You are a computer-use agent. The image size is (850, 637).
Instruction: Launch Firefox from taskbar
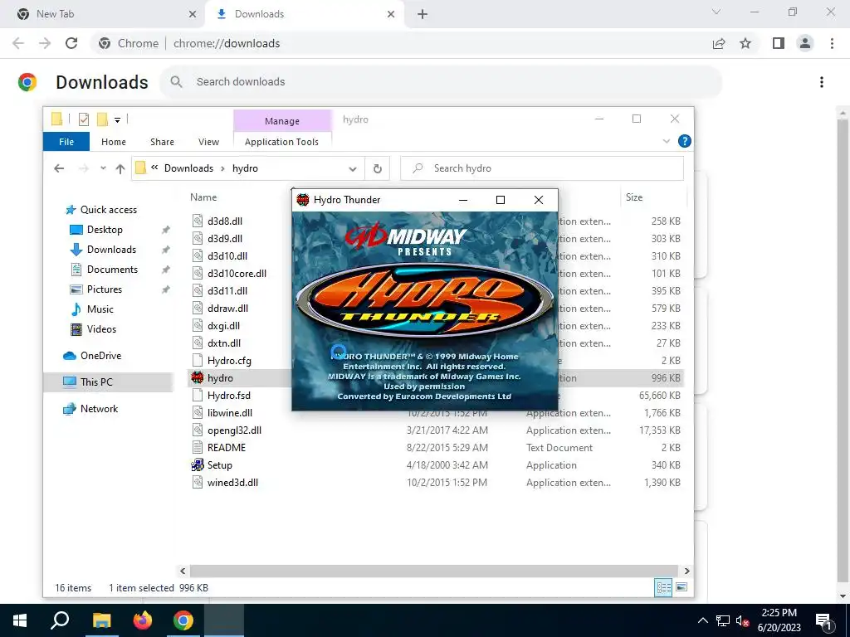point(143,620)
